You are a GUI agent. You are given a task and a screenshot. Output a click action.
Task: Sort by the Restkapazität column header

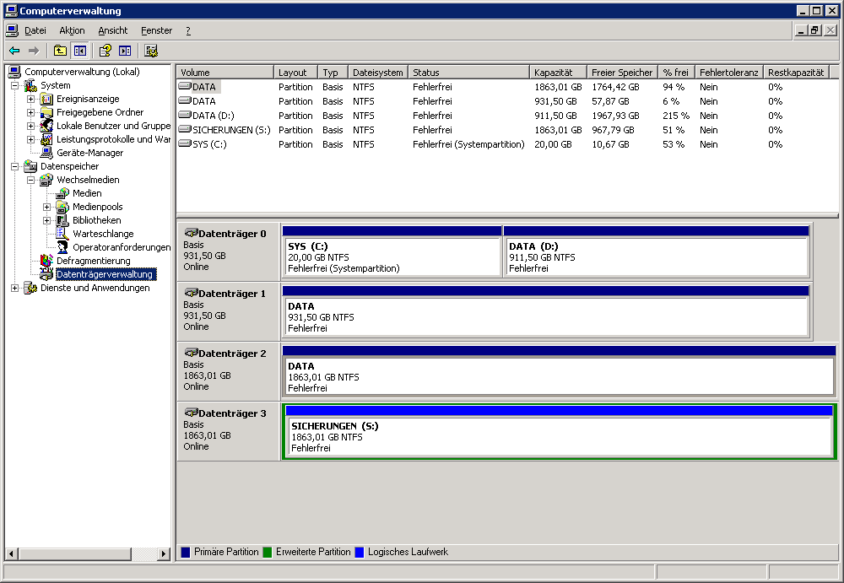click(796, 72)
